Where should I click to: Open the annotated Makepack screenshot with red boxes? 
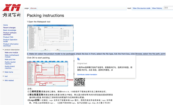48,74
